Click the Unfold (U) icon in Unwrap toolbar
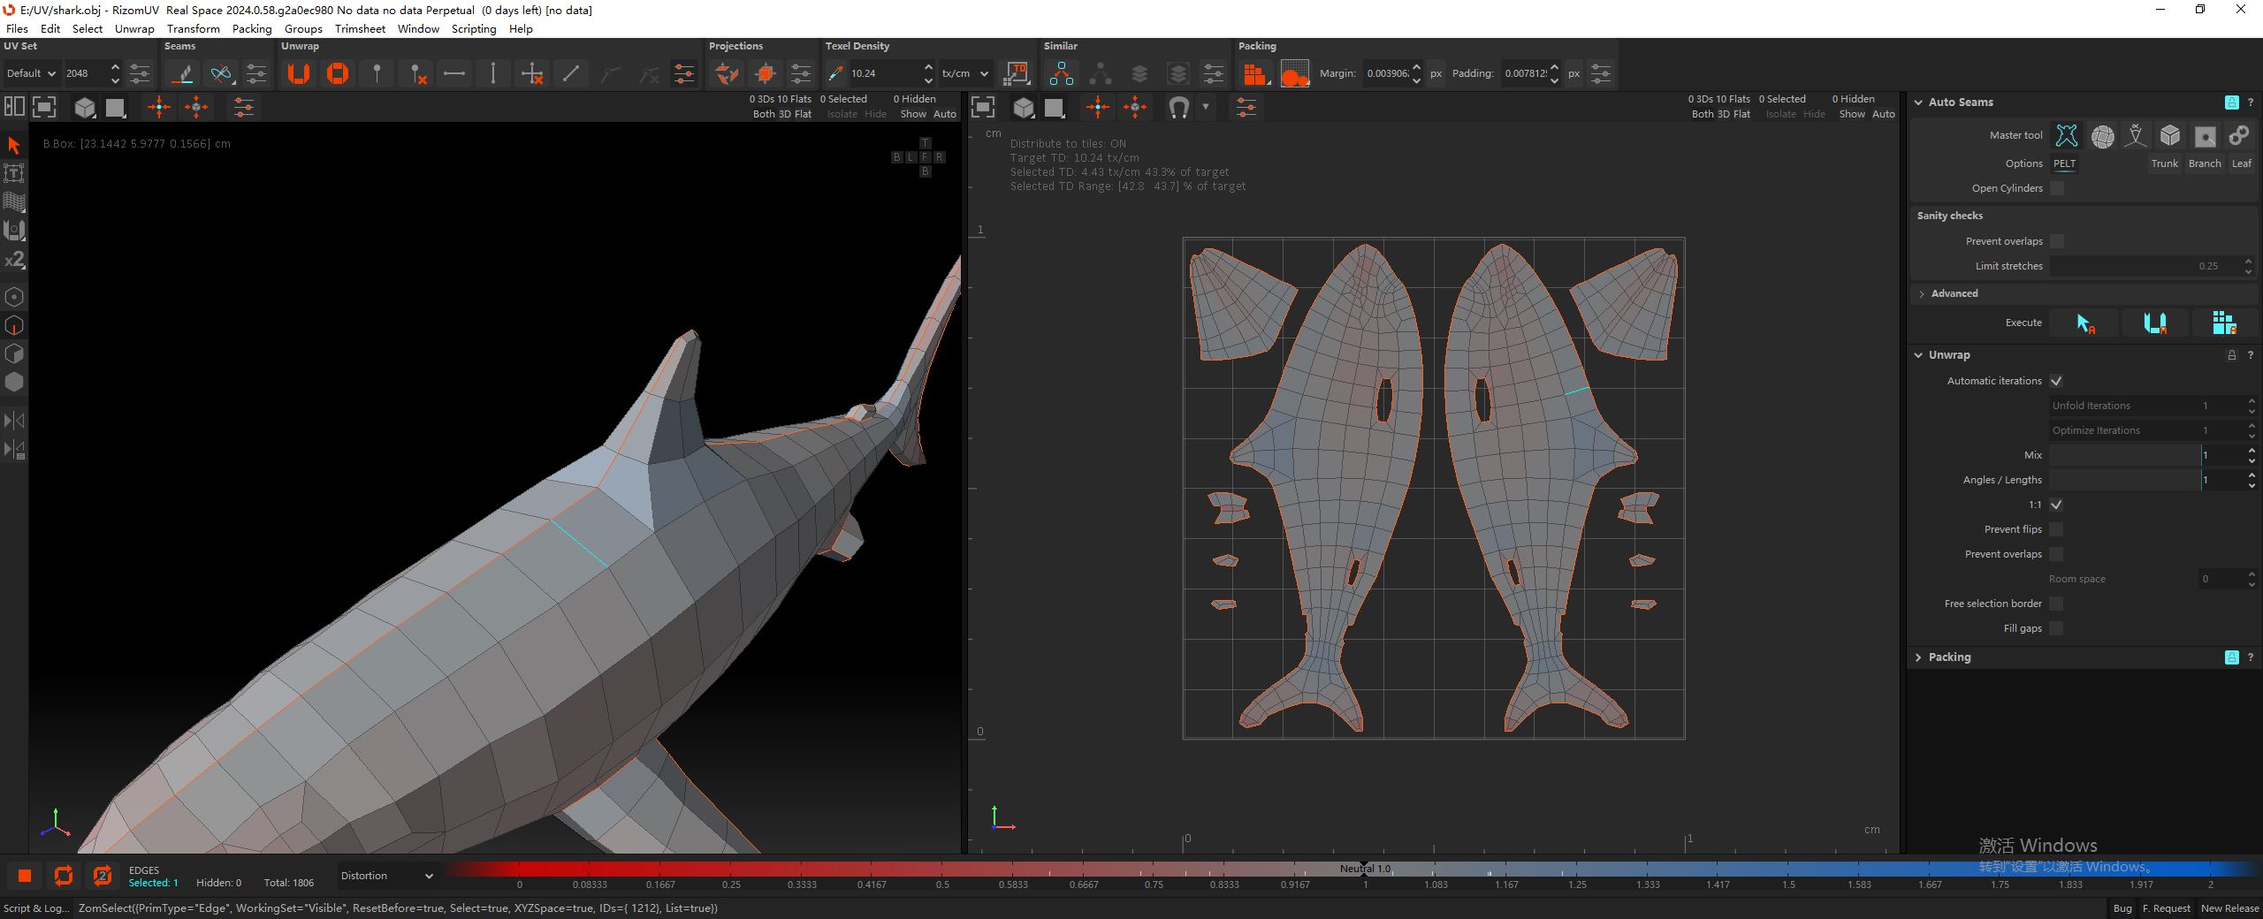The image size is (2263, 919). (x=299, y=73)
